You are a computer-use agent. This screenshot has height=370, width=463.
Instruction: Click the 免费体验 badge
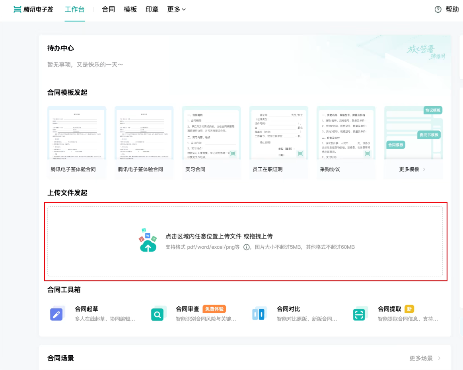click(x=214, y=309)
